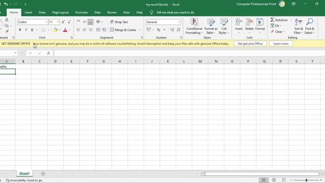Center text horizontally
Image resolution: width=325 pixels, height=183 pixels.
84,30
